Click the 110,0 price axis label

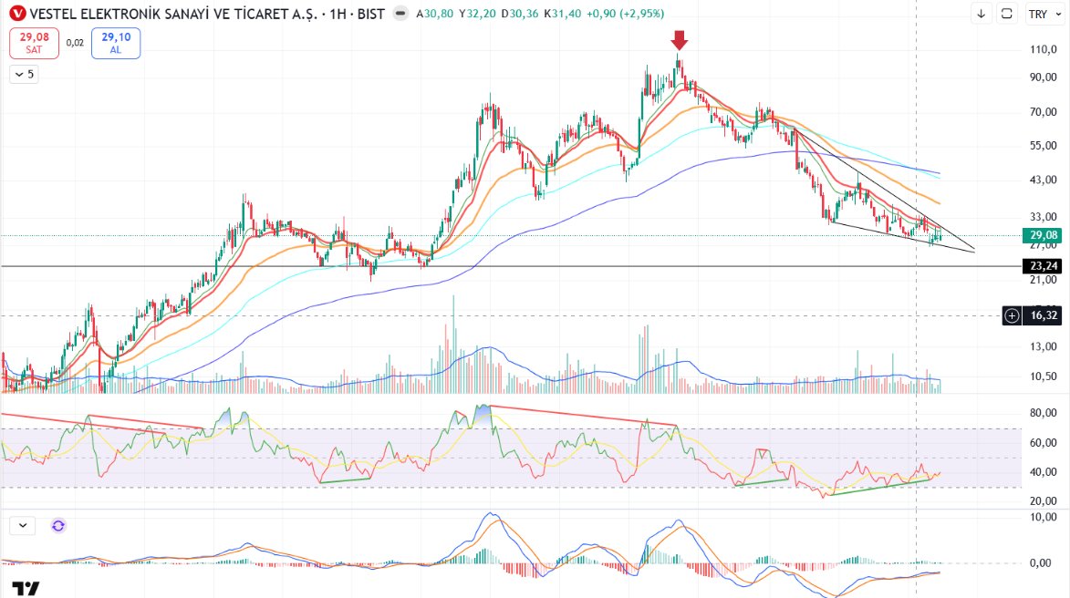[x=1044, y=50]
